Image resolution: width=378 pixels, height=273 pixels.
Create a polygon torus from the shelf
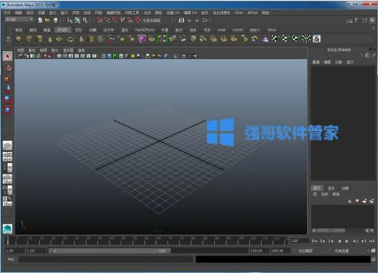(70, 39)
